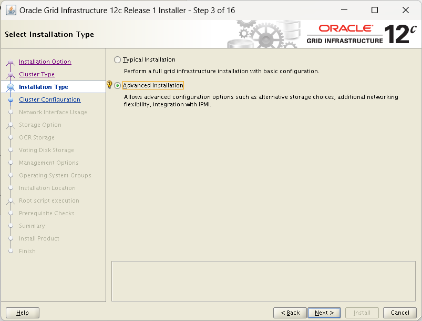422x321 pixels.
Task: Open the Installation Option step link
Action: [45, 62]
